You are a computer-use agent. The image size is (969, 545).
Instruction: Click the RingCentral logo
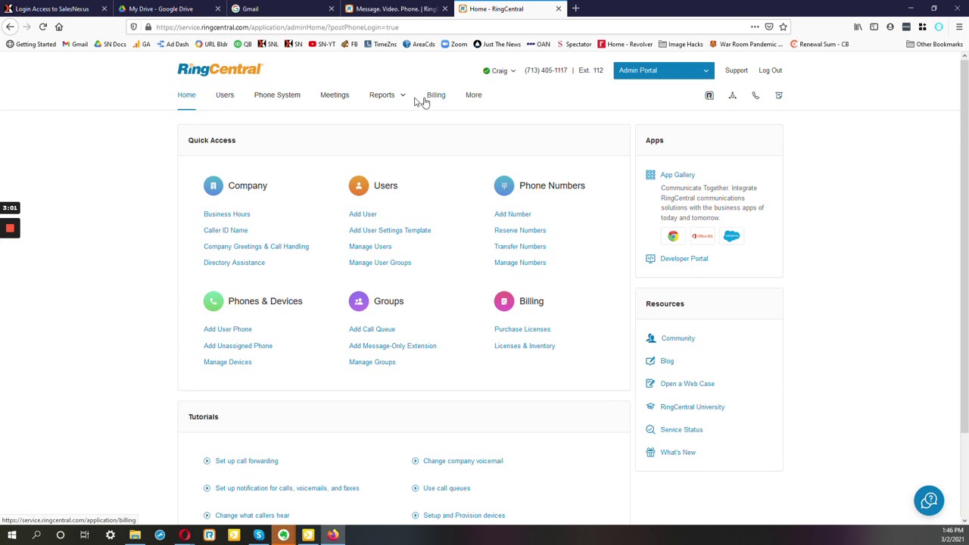click(x=220, y=70)
